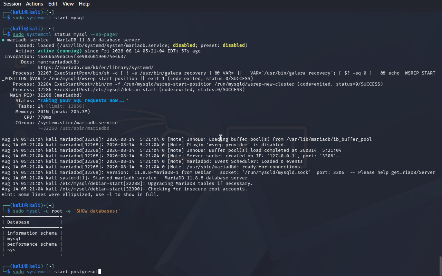Screen dimensions: 442x276
Task: Click 'Loading buffer pool(s) from' log line
Action: point(187,139)
